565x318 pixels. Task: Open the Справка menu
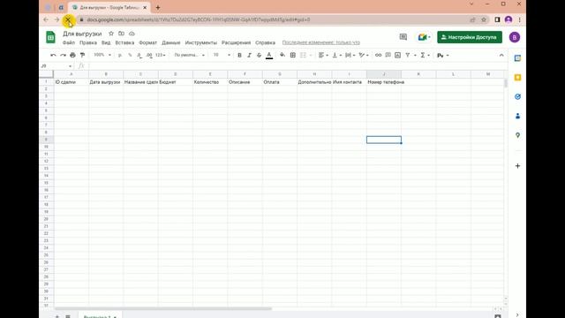point(265,42)
